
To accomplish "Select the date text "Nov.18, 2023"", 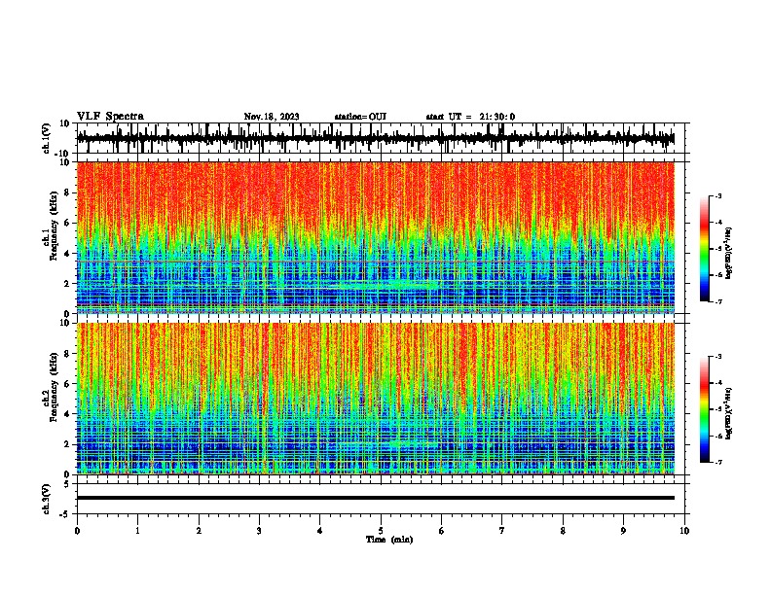I will coord(272,117).
